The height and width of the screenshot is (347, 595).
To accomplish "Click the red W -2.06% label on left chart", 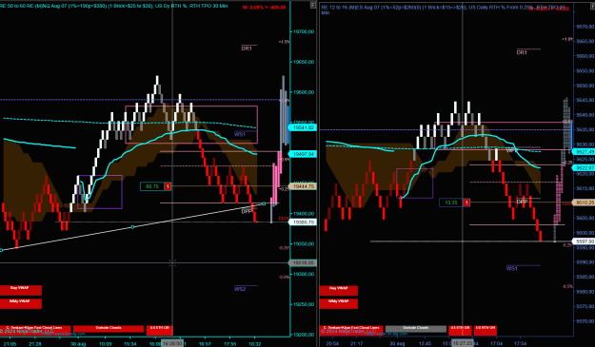I will click(265, 8).
